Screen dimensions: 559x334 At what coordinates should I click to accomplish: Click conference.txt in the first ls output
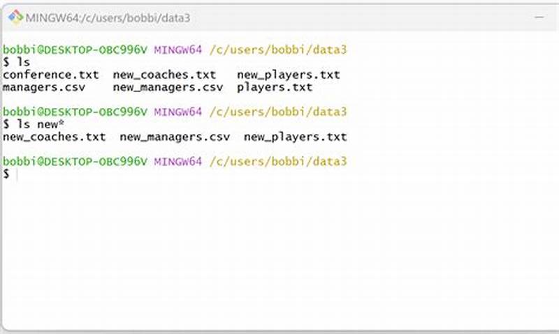(50, 75)
